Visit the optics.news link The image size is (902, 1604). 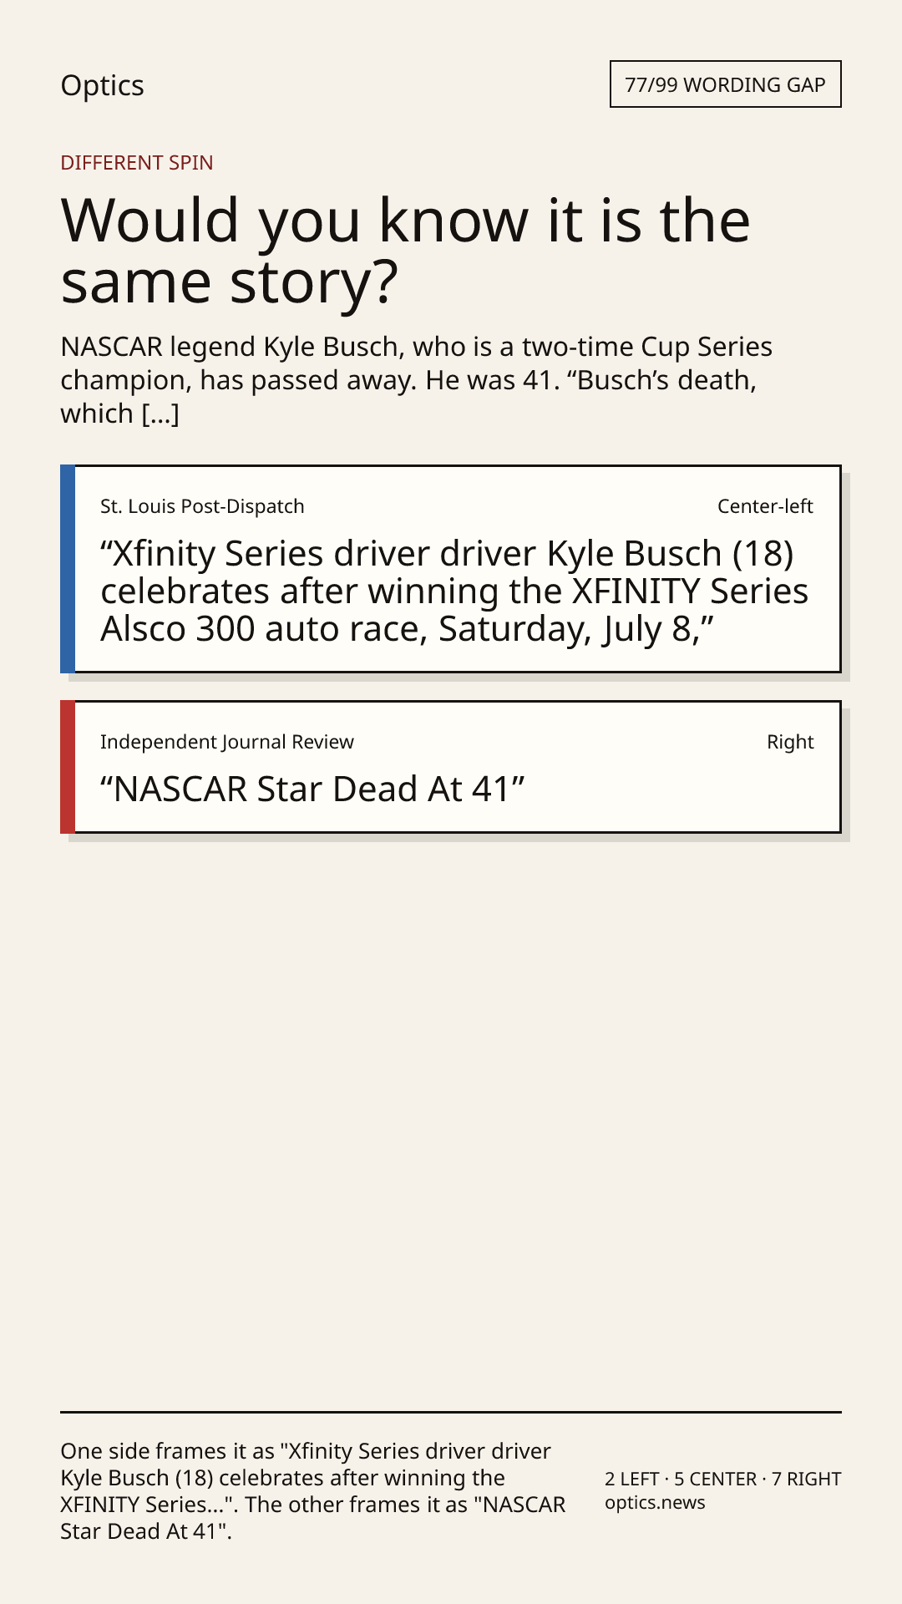(655, 1502)
